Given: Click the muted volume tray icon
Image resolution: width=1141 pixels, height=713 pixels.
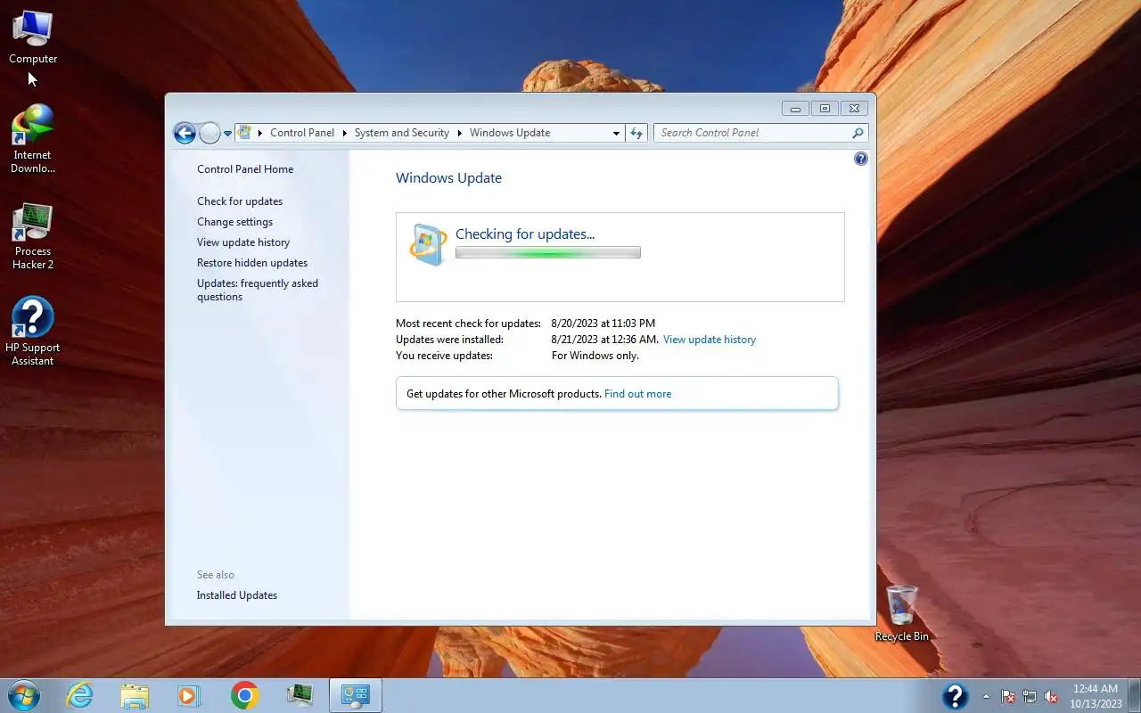Looking at the screenshot, I should pyautogui.click(x=1052, y=696).
